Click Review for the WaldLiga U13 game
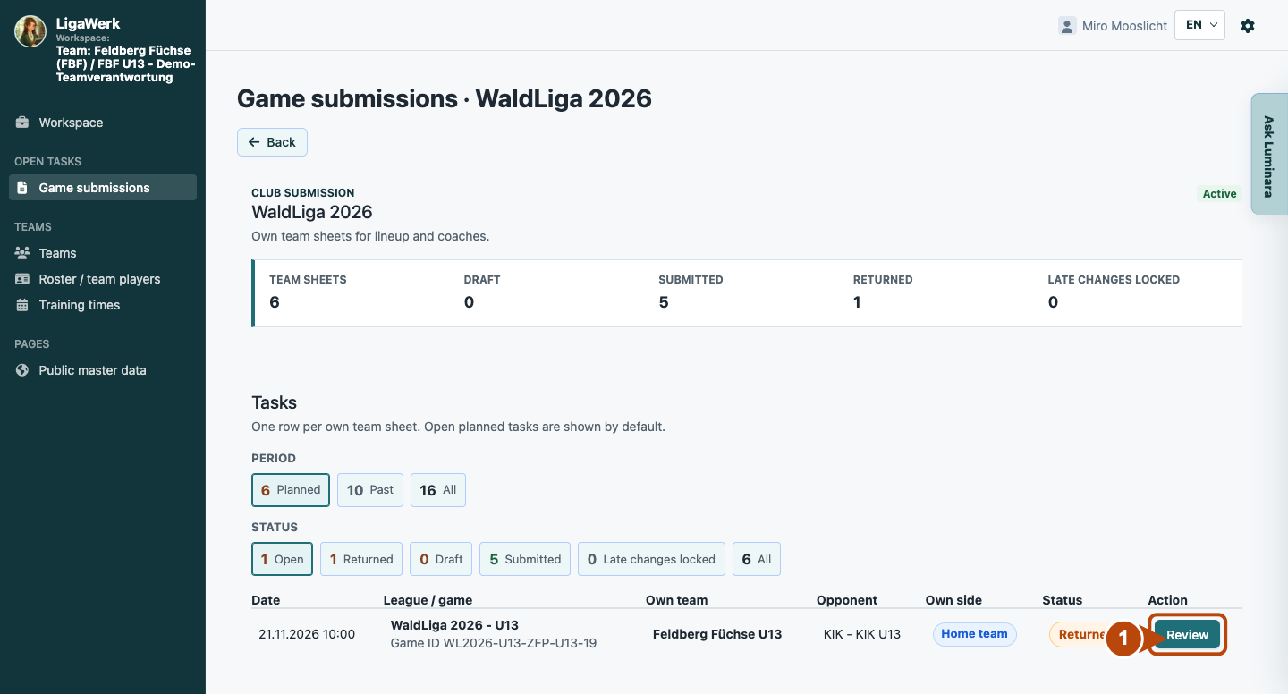1288x694 pixels. [1187, 635]
